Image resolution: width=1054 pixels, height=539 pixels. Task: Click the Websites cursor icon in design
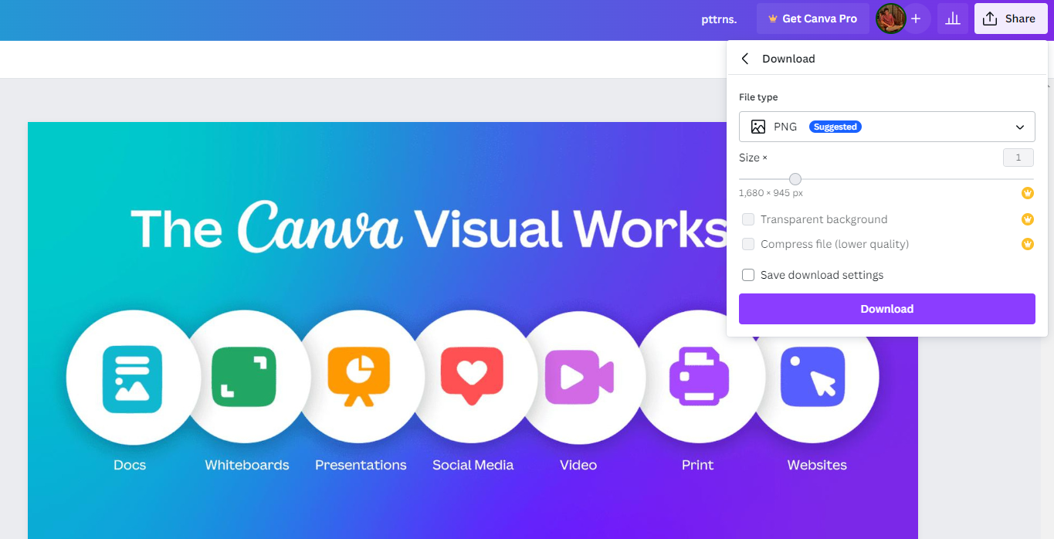click(812, 377)
